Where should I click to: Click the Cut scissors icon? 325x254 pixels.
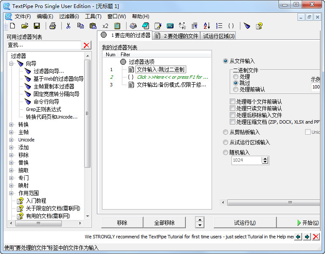68,26
